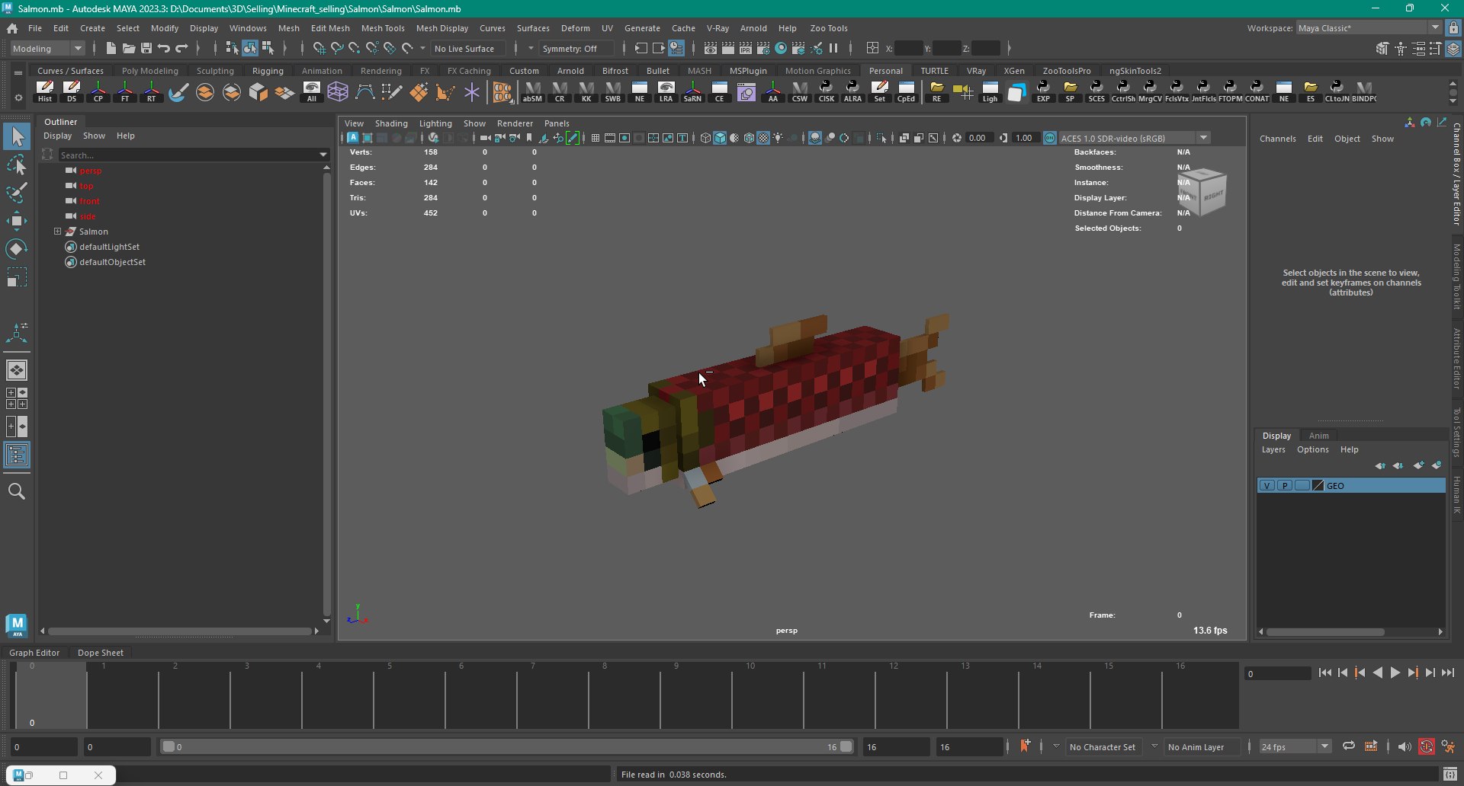The width and height of the screenshot is (1464, 786).
Task: Activate the Move tool in toolbox
Action: click(17, 221)
